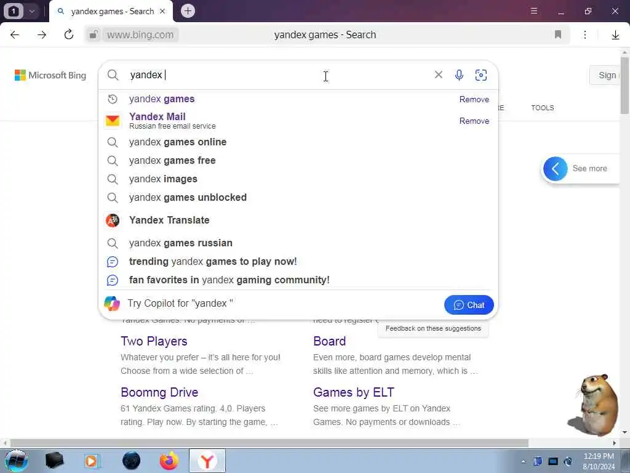Click the Microsoft Bing logo
This screenshot has height=473, width=630.
click(50, 75)
